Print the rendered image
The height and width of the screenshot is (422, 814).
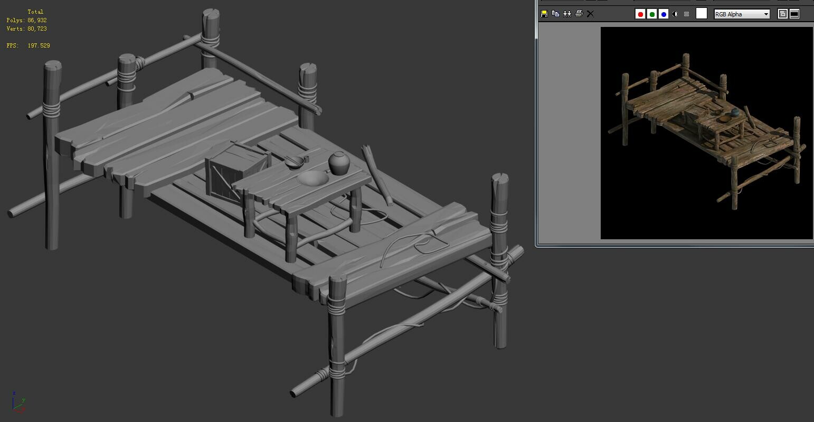579,14
